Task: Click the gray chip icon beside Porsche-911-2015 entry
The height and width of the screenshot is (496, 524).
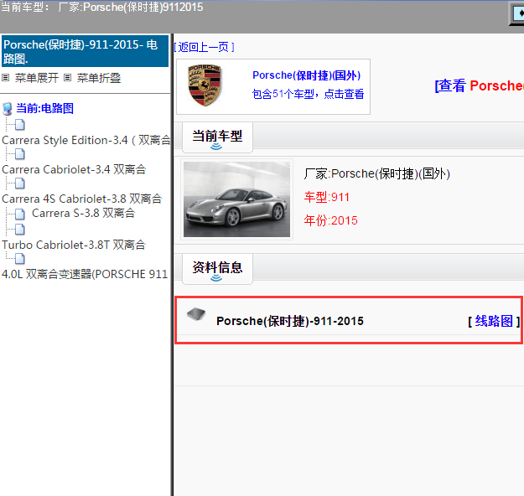Action: tap(196, 314)
